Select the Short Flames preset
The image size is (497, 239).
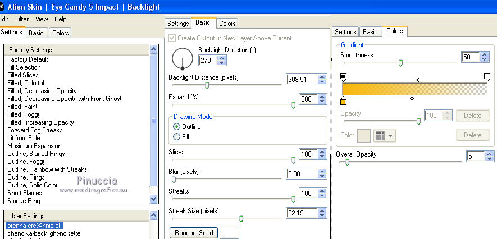pos(24,193)
